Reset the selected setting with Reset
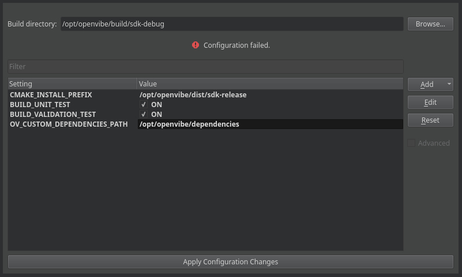 point(430,120)
